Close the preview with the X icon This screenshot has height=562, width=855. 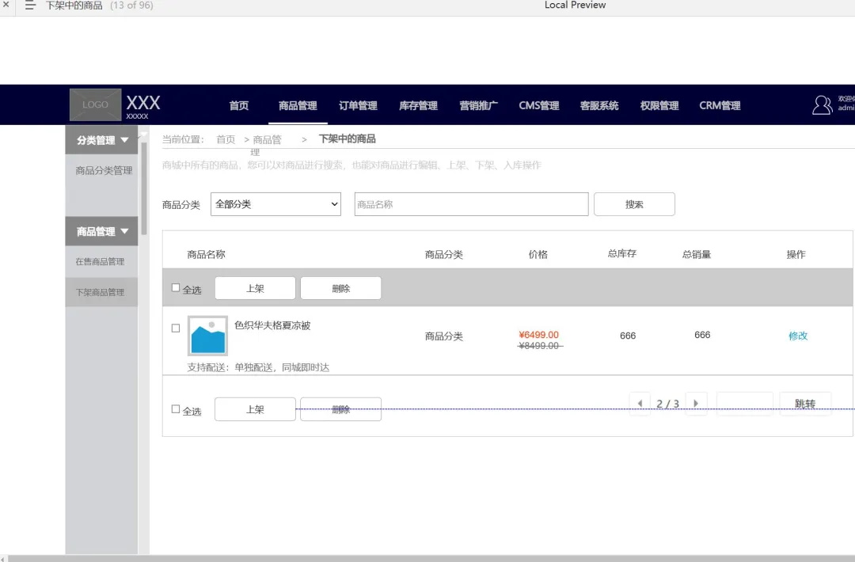click(x=6, y=5)
